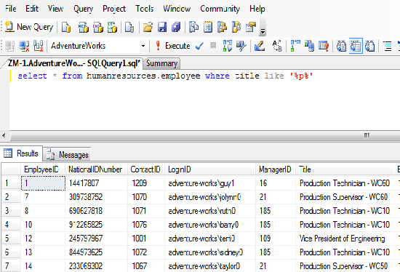Select NationalIDNumber cell 309738752
Viewport: 400px width, 272px height.
pyautogui.click(x=96, y=197)
